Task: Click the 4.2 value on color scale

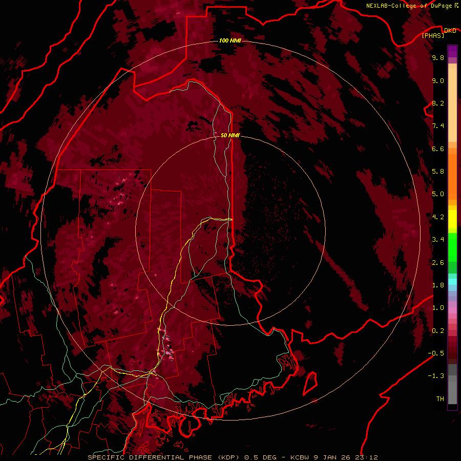Action: pos(438,217)
